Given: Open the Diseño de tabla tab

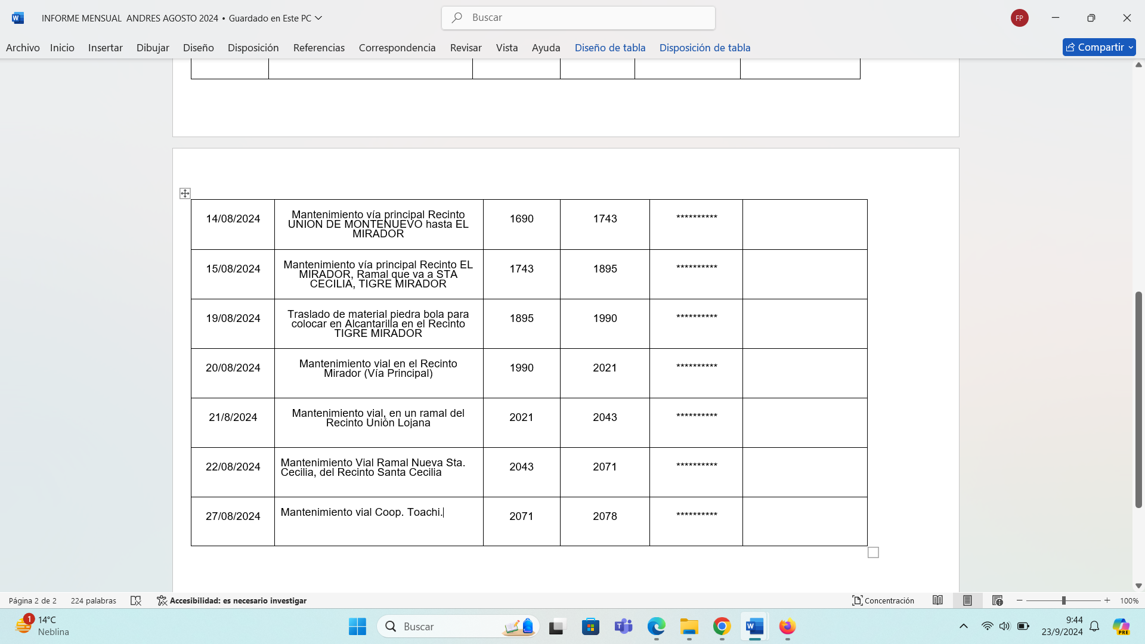Looking at the screenshot, I should coord(609,48).
